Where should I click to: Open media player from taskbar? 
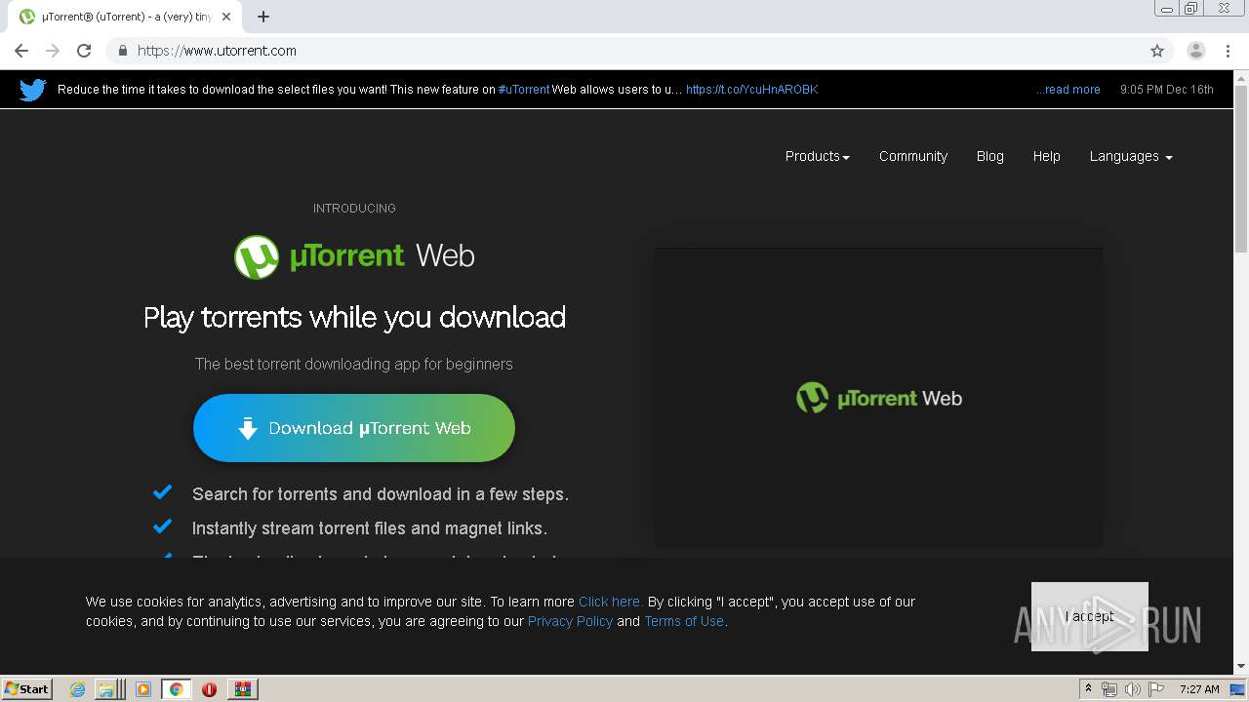click(x=143, y=689)
